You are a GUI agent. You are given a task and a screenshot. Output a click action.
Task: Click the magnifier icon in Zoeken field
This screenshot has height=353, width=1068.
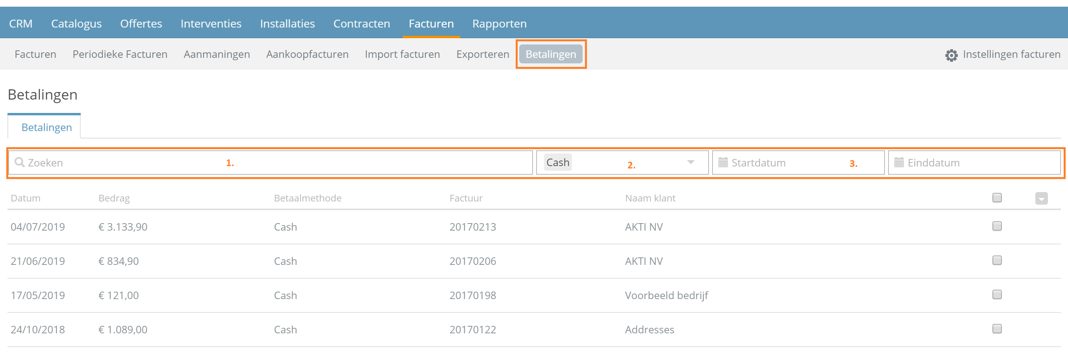(x=19, y=163)
